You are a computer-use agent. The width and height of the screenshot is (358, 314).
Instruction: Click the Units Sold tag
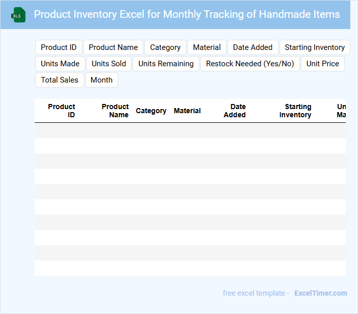[109, 64]
